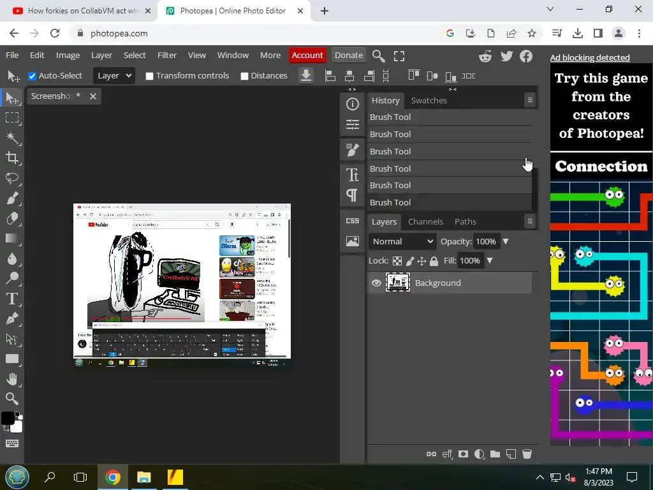
Task: Select the Path Select tool
Action: (x=12, y=339)
